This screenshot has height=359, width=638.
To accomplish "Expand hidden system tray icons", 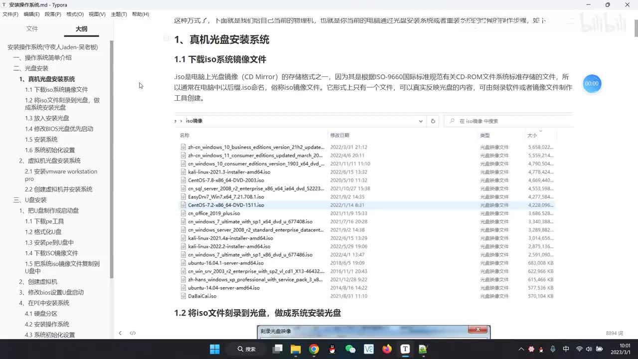I will tap(521, 349).
